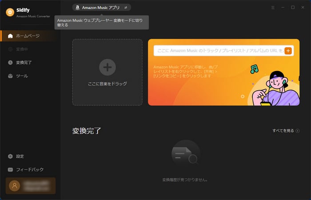Click the envelope icon beside フィードバック
The image size is (311, 200).
tap(10, 170)
